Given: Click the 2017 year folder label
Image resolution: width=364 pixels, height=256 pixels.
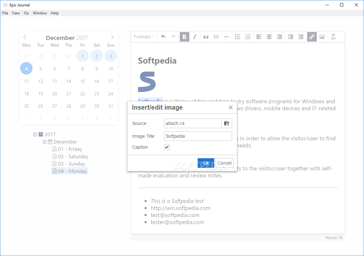Looking at the screenshot, I should tap(50, 134).
